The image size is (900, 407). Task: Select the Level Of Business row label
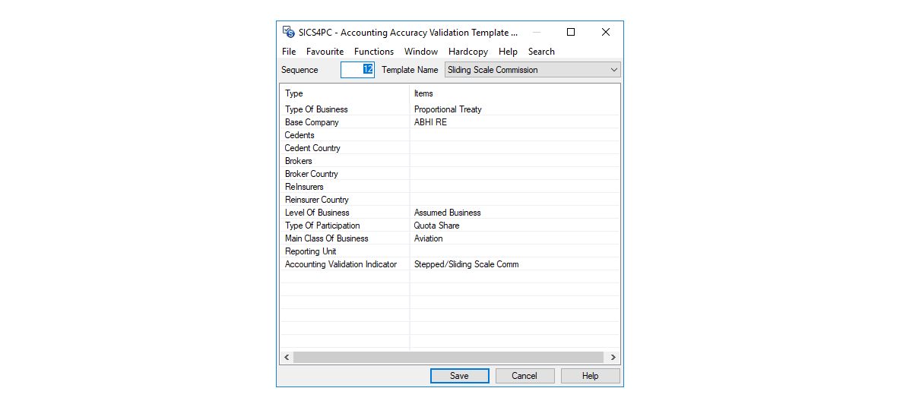pos(317,213)
